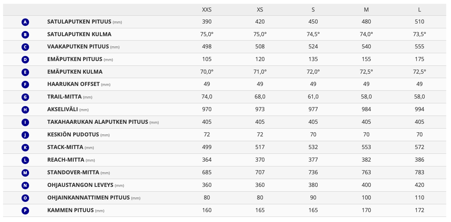451x222 pixels.
Task: Click the L size column header
Action: 420,10
